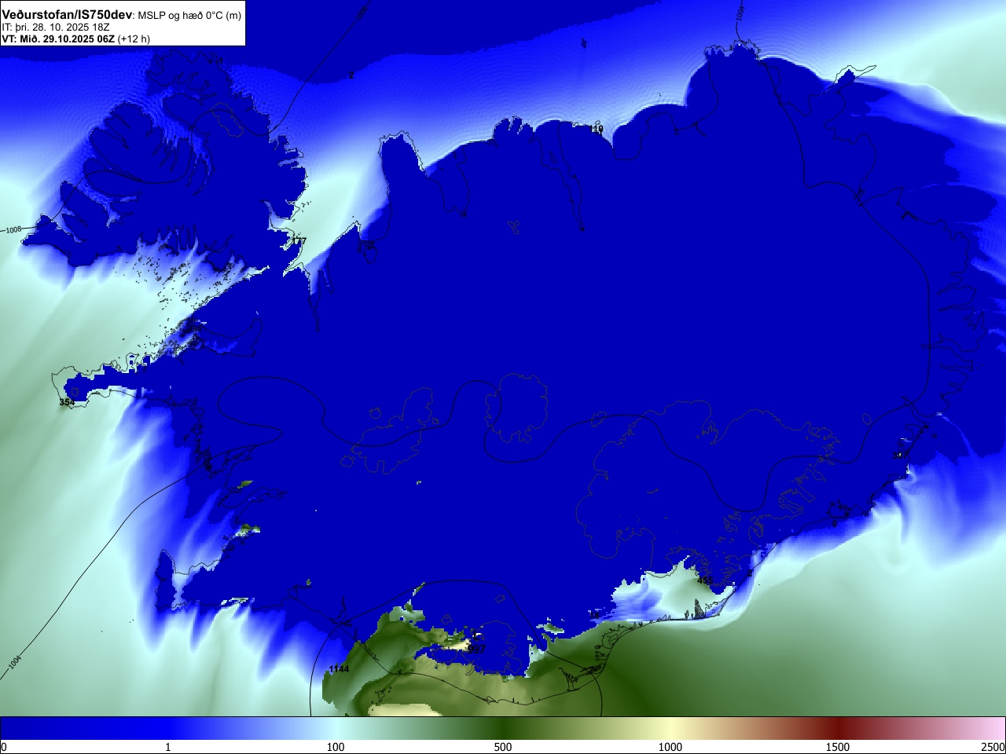Click the 0 tick label on the color scale
This screenshot has height=754, width=1006.
(x=4, y=747)
